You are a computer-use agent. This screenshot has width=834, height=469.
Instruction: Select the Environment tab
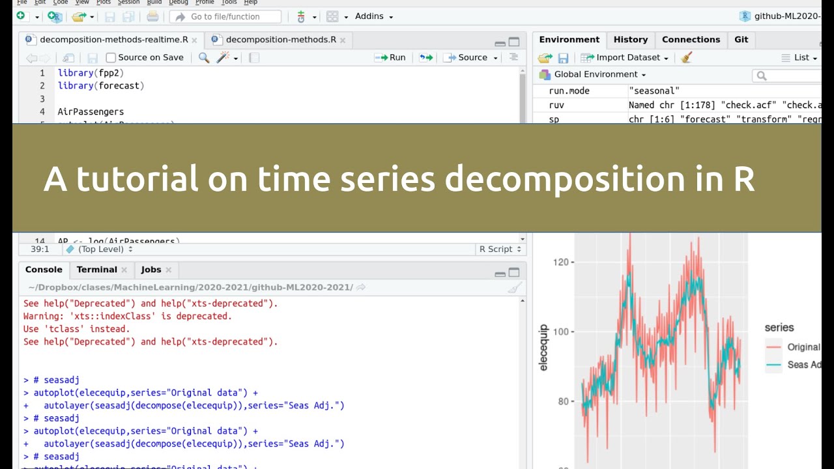[569, 40]
